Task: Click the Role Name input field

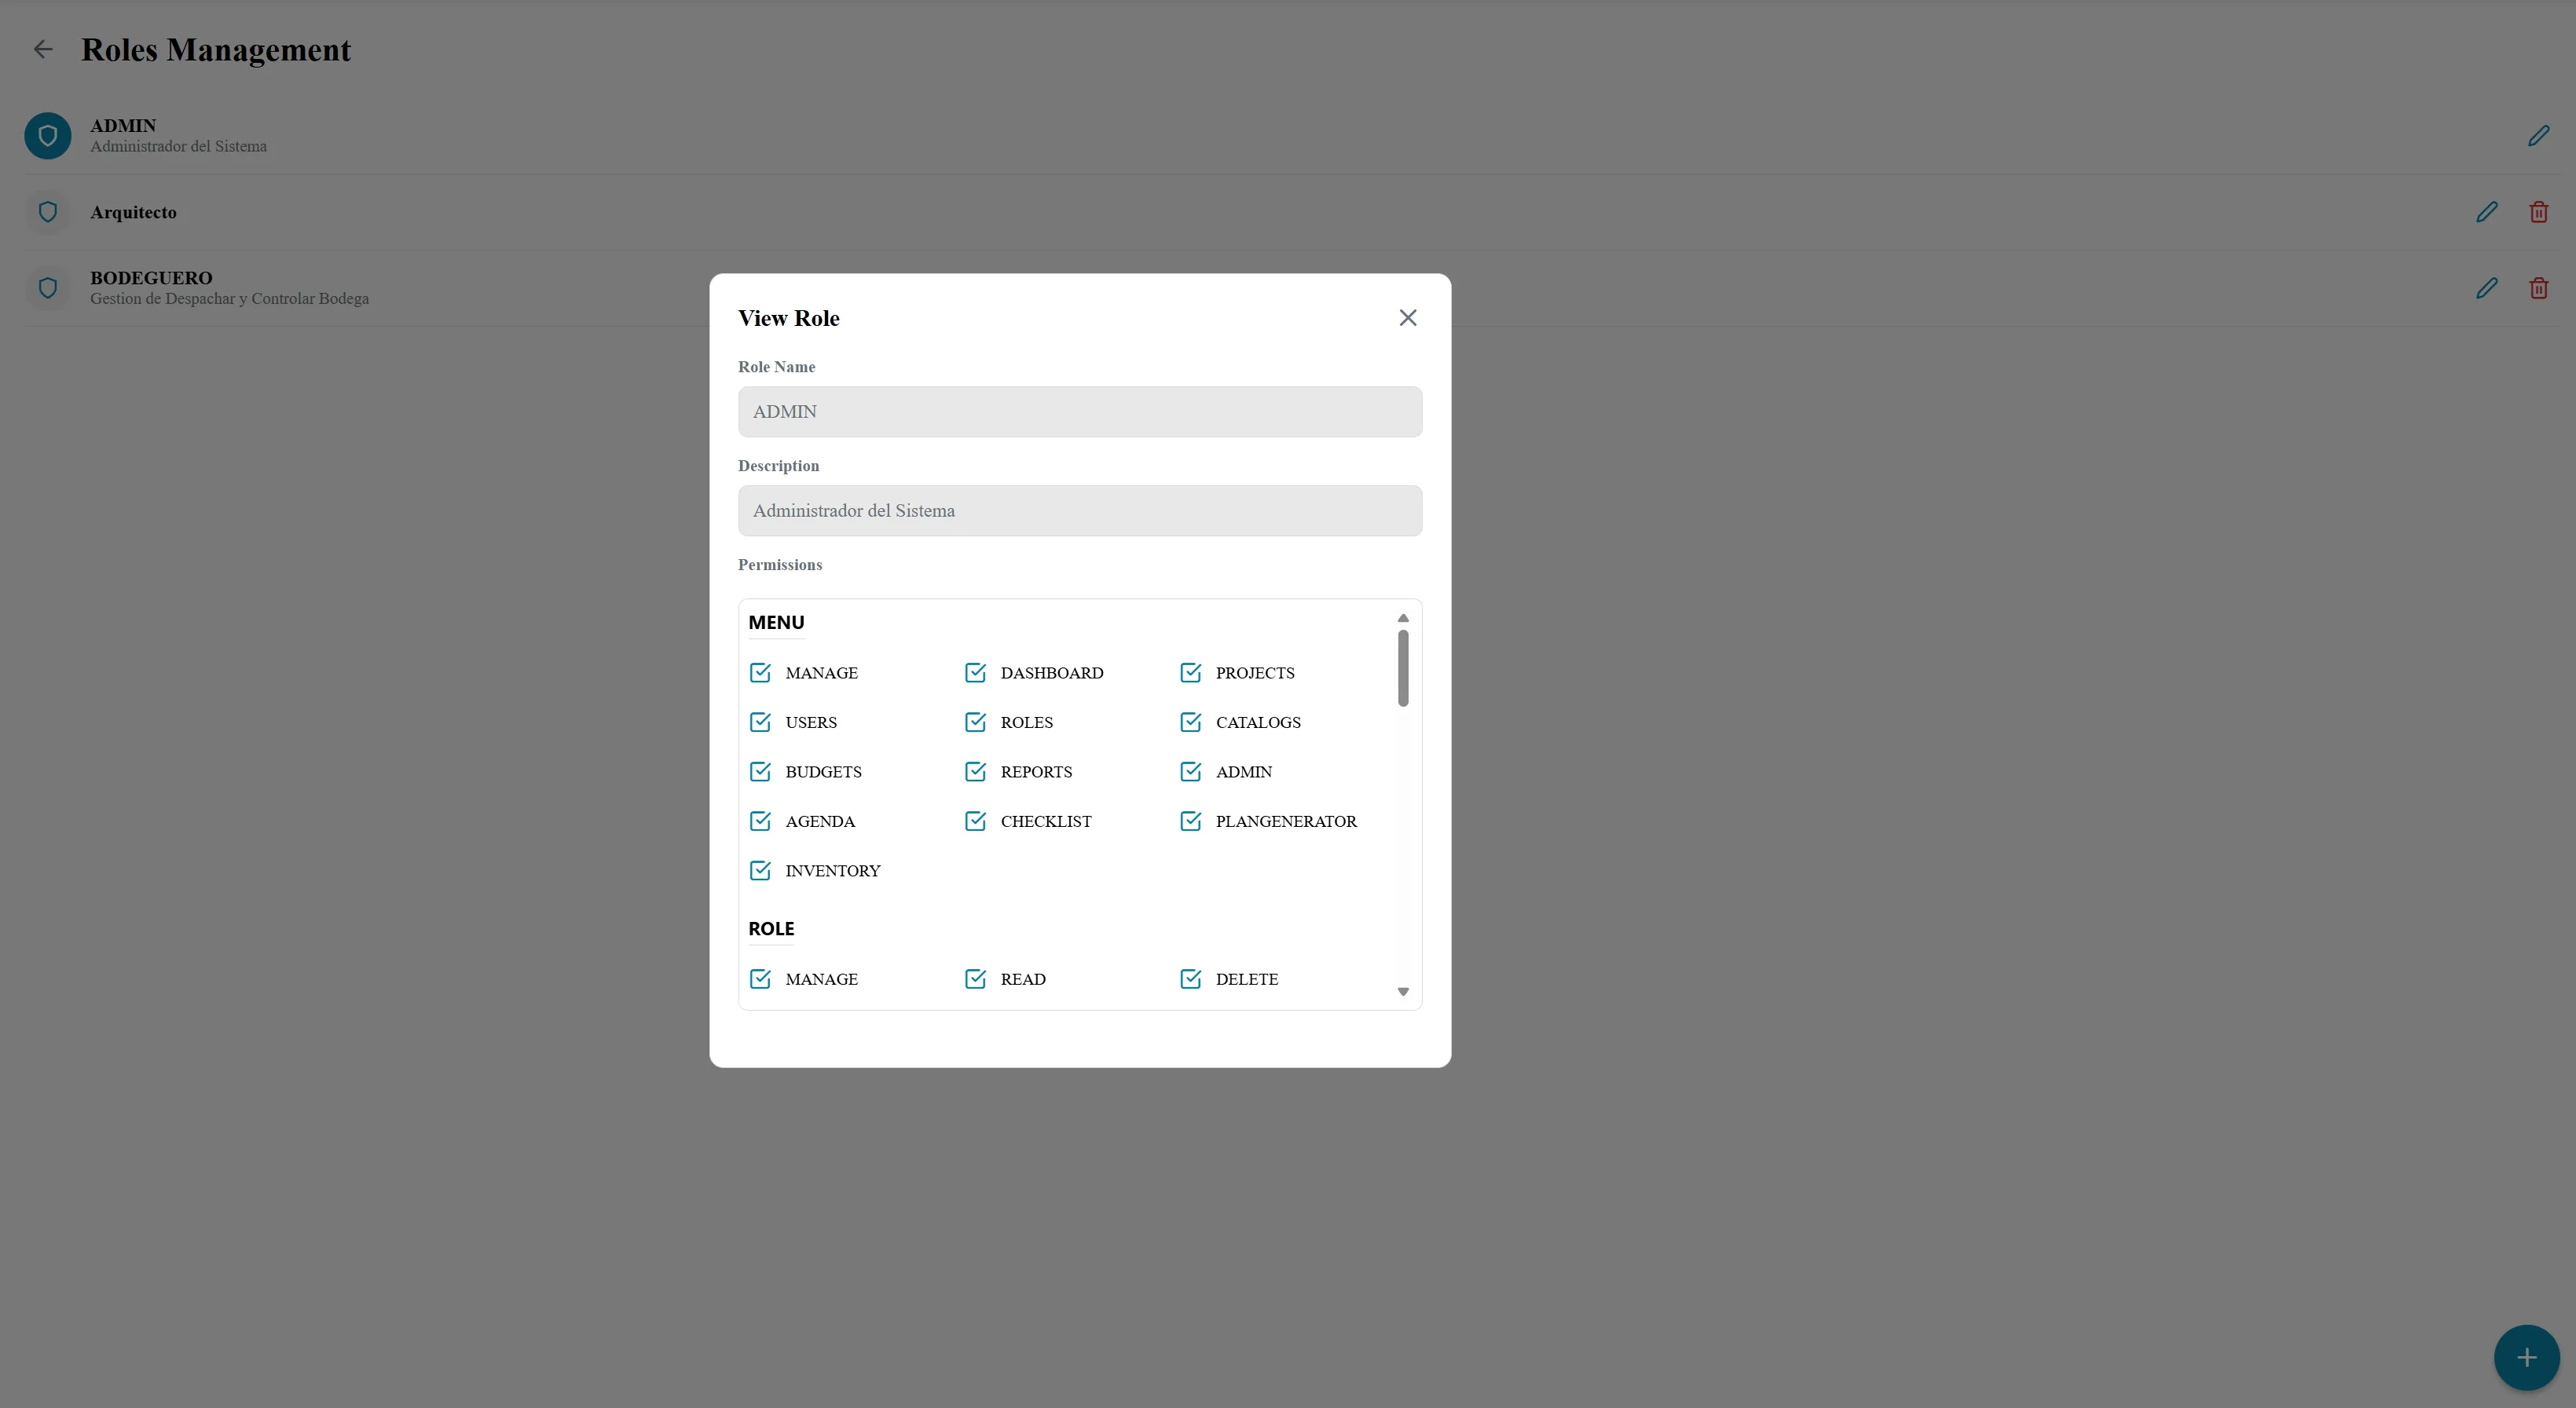Action: (x=1080, y=411)
